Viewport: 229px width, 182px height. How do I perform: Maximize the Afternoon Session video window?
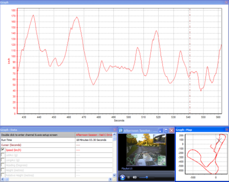click(166, 130)
